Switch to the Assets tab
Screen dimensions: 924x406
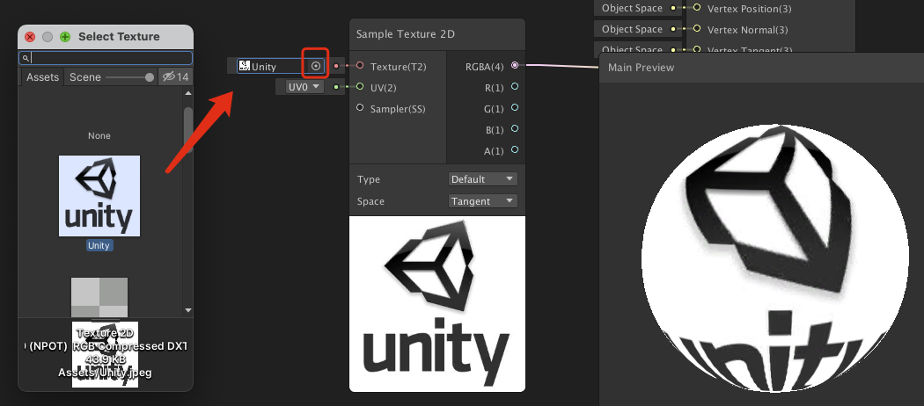[42, 77]
